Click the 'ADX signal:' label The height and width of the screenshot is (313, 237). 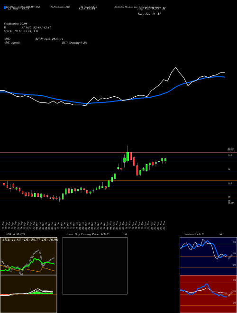point(12,43)
